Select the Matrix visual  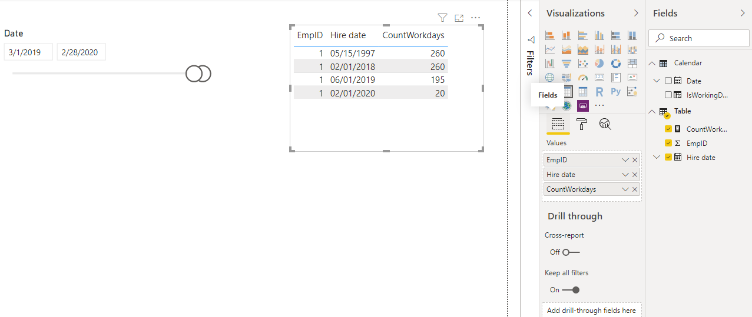tap(583, 92)
